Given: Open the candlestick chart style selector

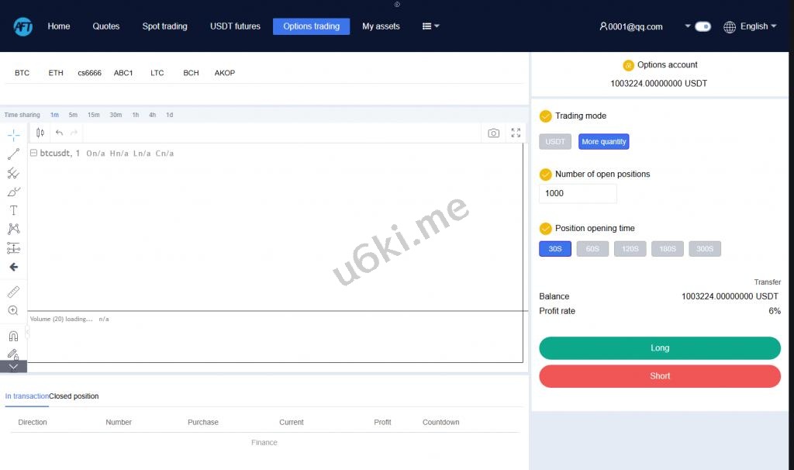Looking at the screenshot, I should point(40,133).
